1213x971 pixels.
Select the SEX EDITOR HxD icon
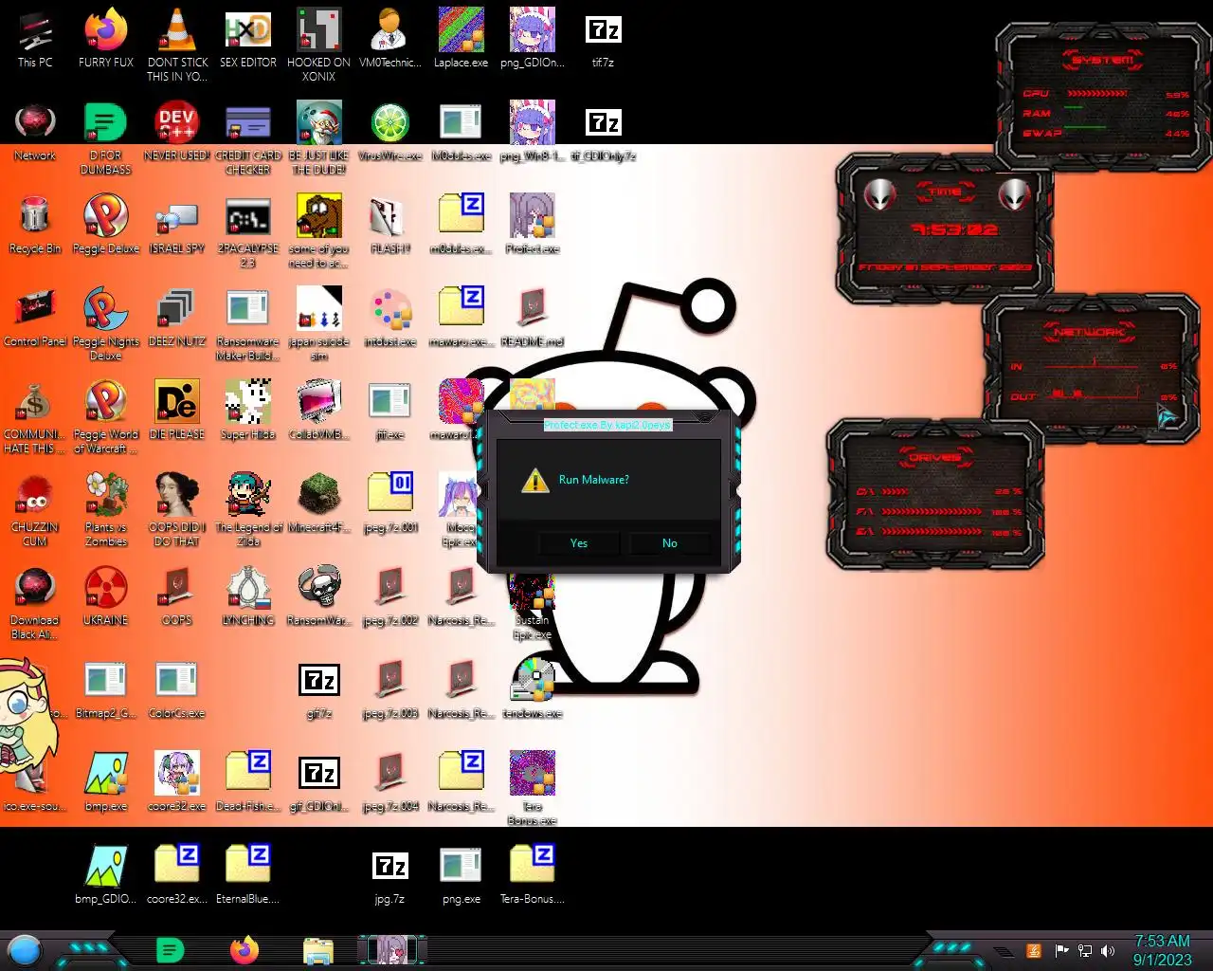(x=248, y=39)
